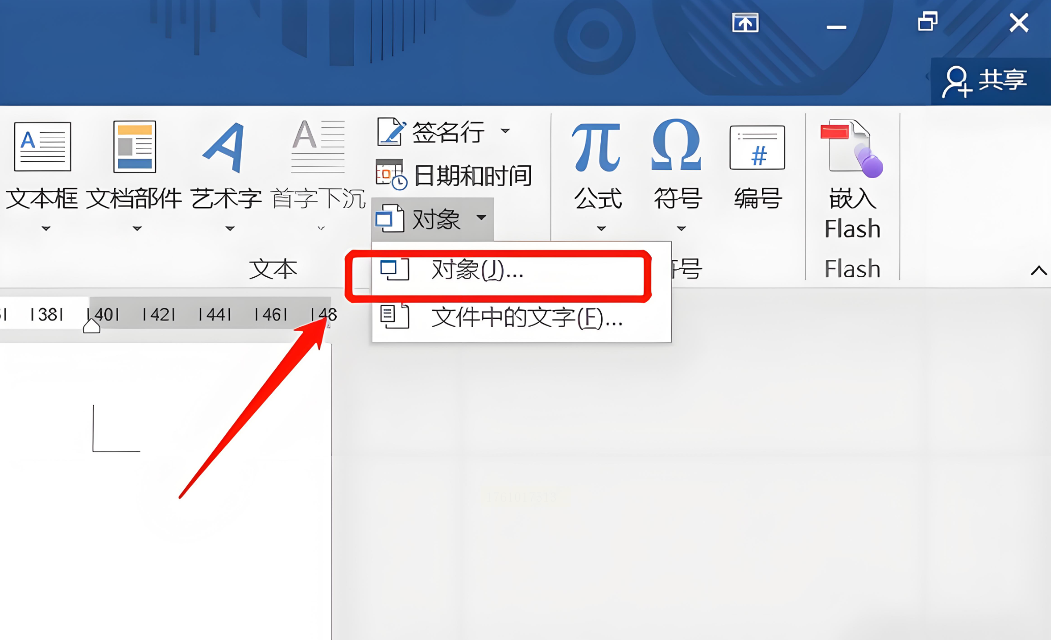
Task: Click the Symbol (符号) omega icon
Action: tap(676, 147)
